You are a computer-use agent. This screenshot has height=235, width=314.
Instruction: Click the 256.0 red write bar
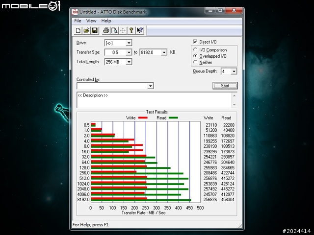114,172
